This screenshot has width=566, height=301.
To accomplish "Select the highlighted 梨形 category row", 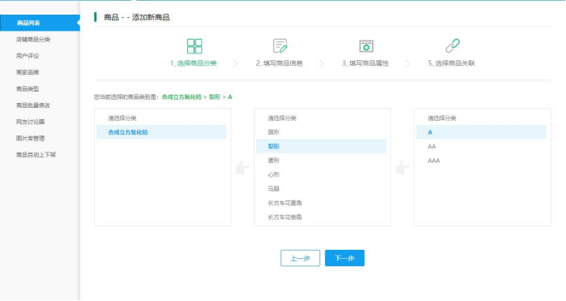I will (321, 146).
